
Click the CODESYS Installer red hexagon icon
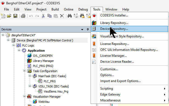(94, 16)
